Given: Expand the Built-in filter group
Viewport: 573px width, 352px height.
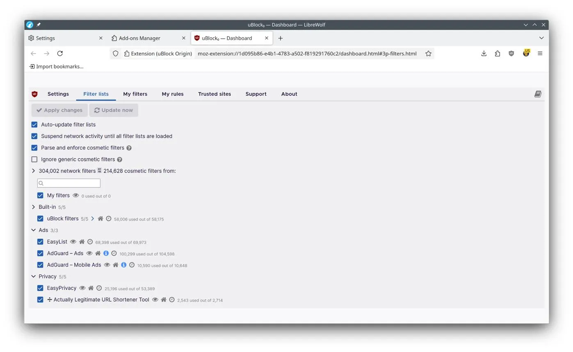Looking at the screenshot, I should pos(34,207).
